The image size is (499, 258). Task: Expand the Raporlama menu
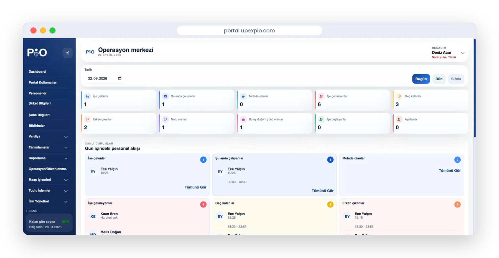[x=48, y=158]
